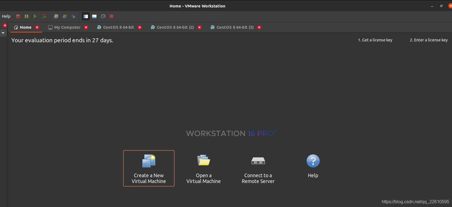Maximize the VMware Workstation window

441,6
